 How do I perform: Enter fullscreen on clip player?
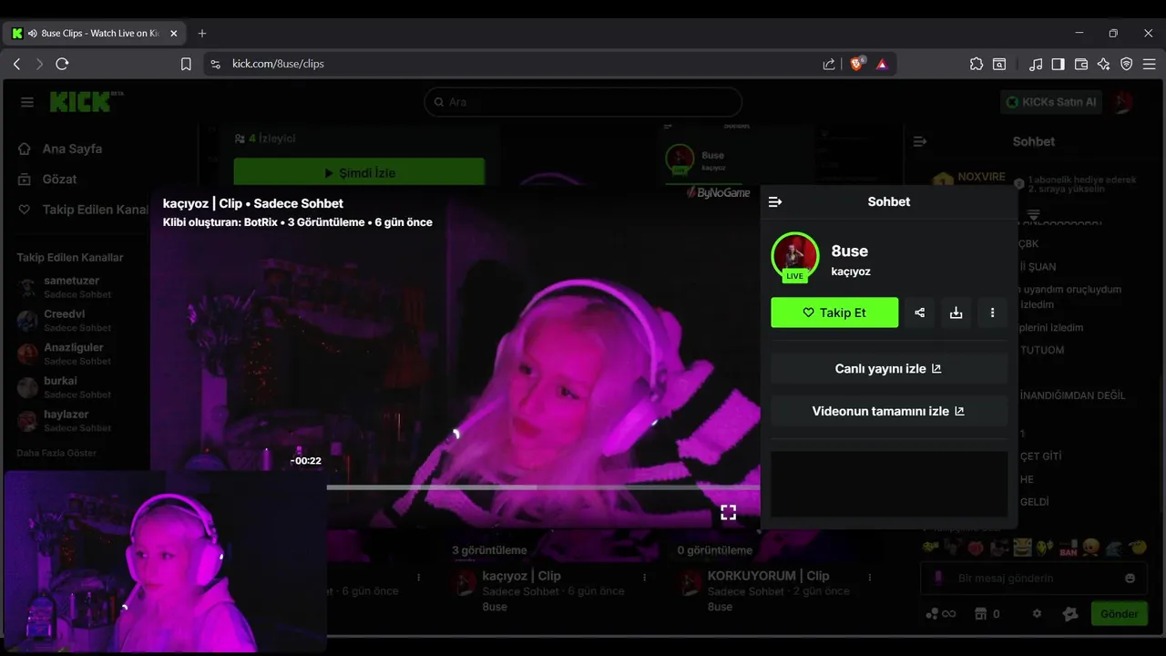tap(728, 512)
